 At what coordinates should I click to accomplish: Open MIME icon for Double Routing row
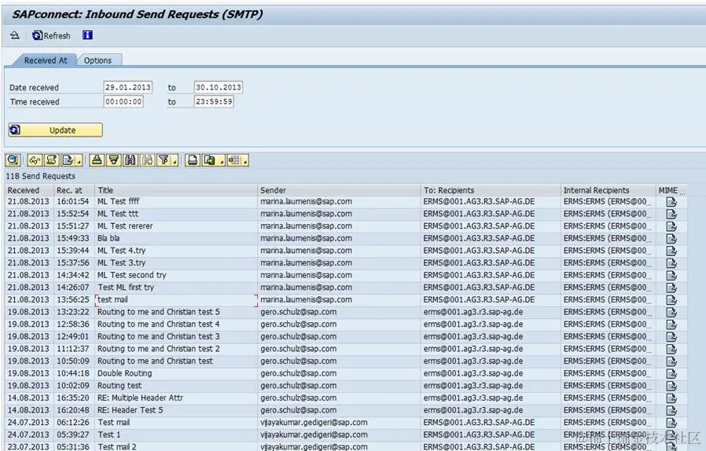[671, 373]
